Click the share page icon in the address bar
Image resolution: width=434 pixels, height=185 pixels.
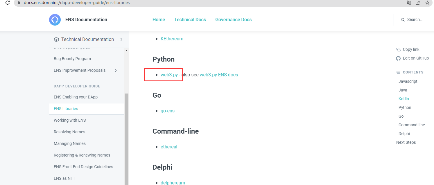pyautogui.click(x=418, y=3)
